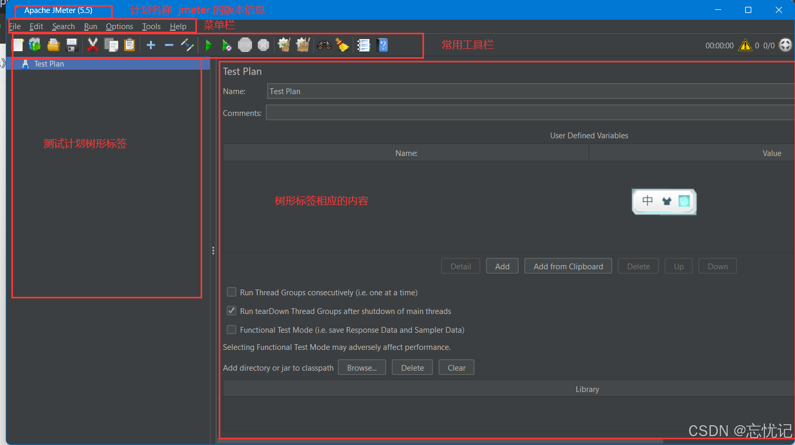This screenshot has height=445, width=795.
Task: Click the Paste clipboard icon
Action: [x=129, y=45]
